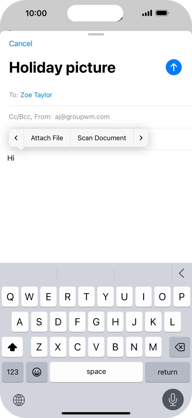
Task: Choose Scan Document from the popup menu
Action: 102,138
